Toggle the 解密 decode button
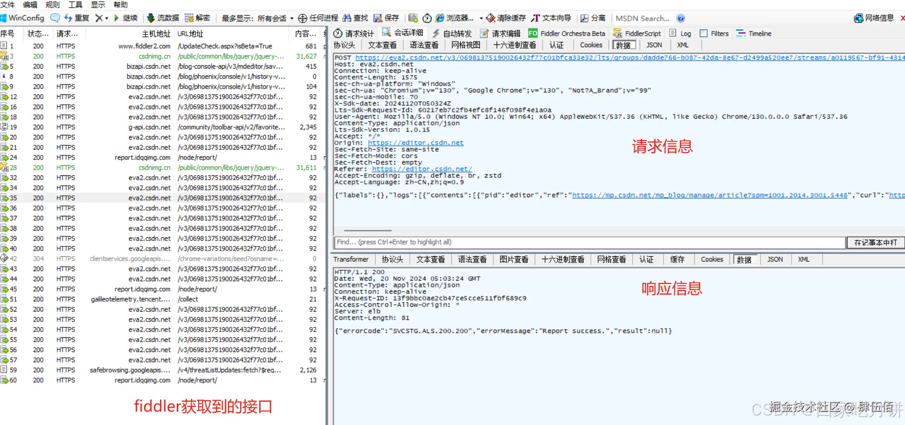Image resolution: width=905 pixels, height=425 pixels. point(197,18)
